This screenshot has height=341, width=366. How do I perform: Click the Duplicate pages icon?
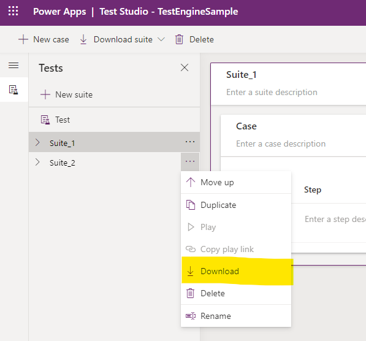click(191, 205)
